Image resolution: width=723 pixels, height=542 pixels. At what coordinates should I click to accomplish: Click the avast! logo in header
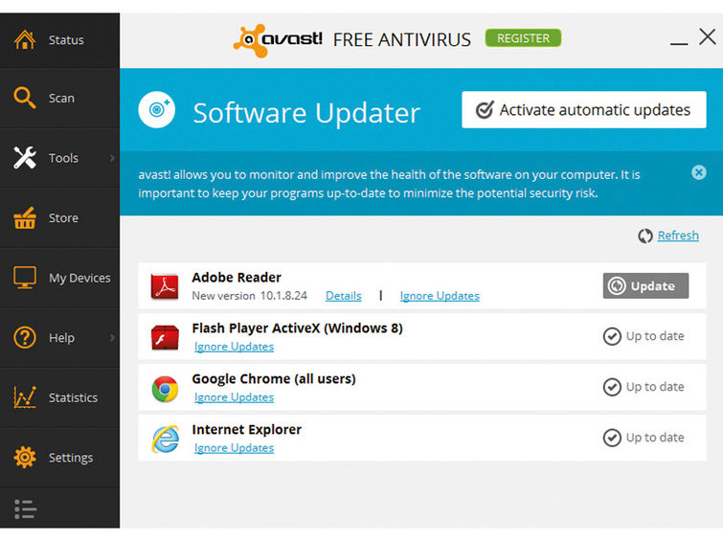(278, 40)
